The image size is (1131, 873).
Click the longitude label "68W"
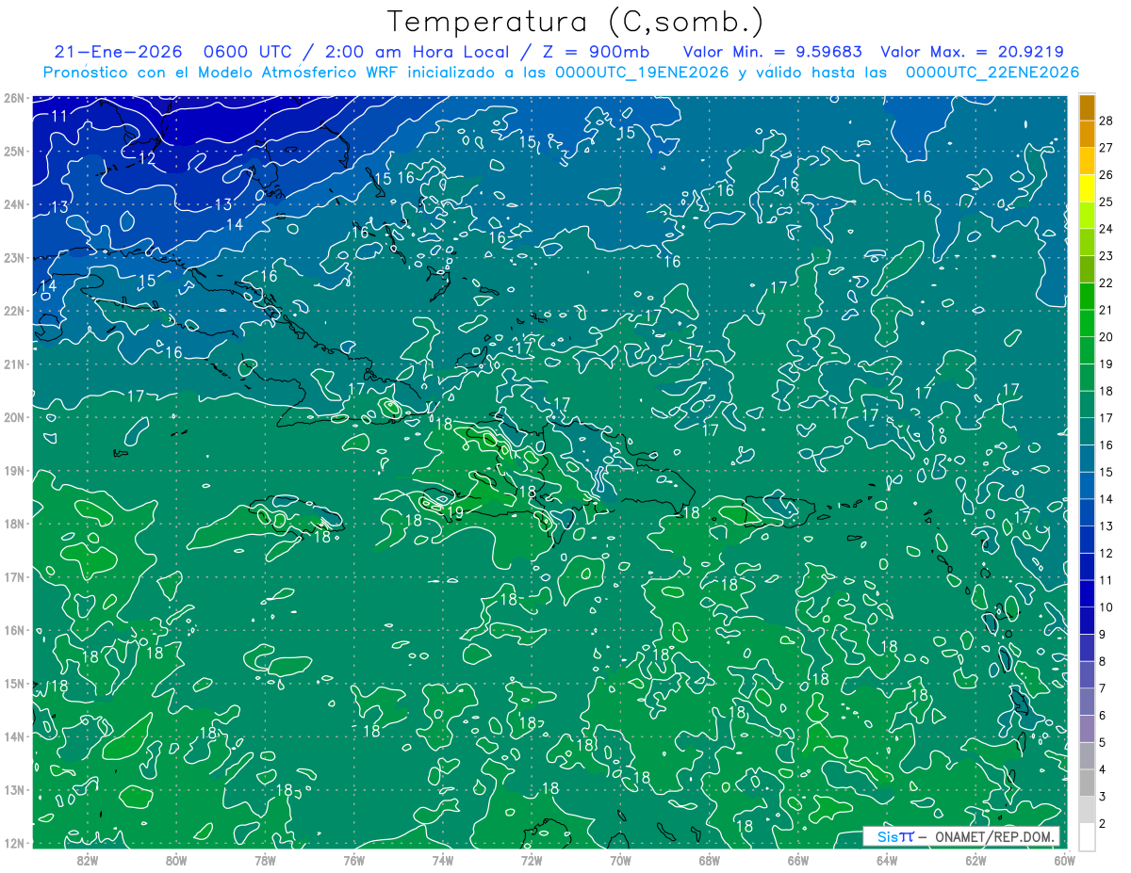pyautogui.click(x=709, y=860)
